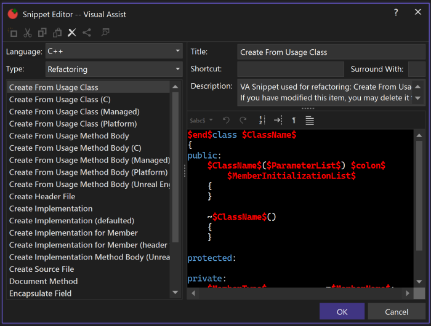
Task: Click the OK button
Action: pos(342,312)
